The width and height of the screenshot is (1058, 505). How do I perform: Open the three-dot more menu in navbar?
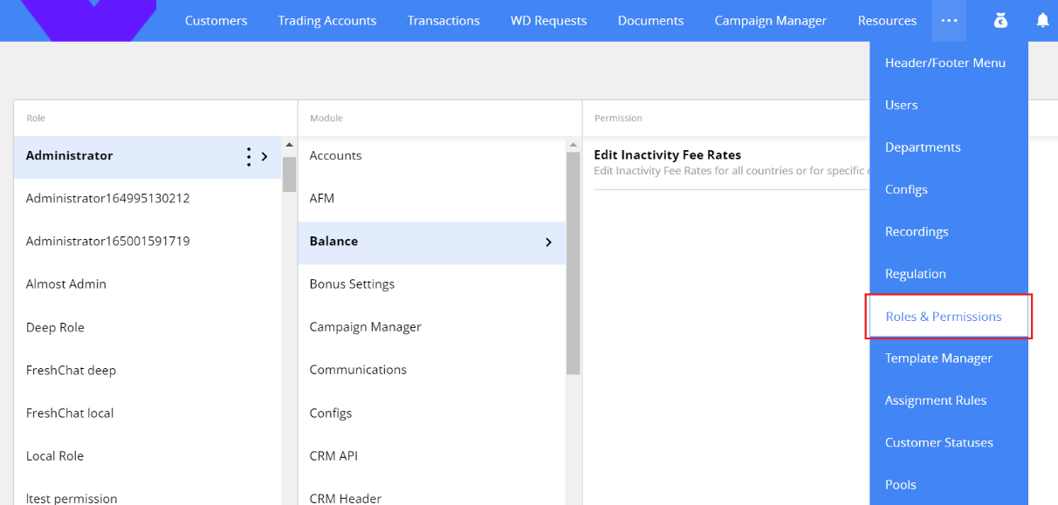tap(949, 20)
